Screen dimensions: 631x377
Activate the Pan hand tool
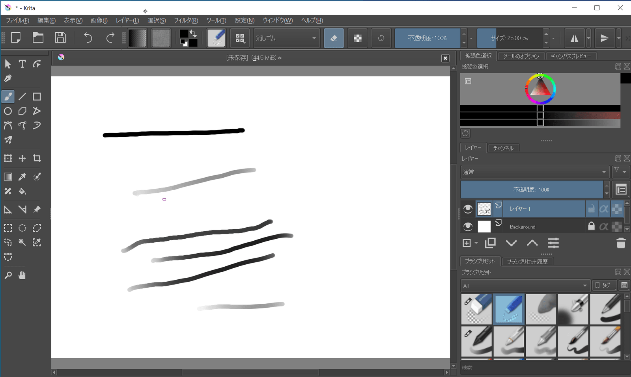pyautogui.click(x=22, y=275)
